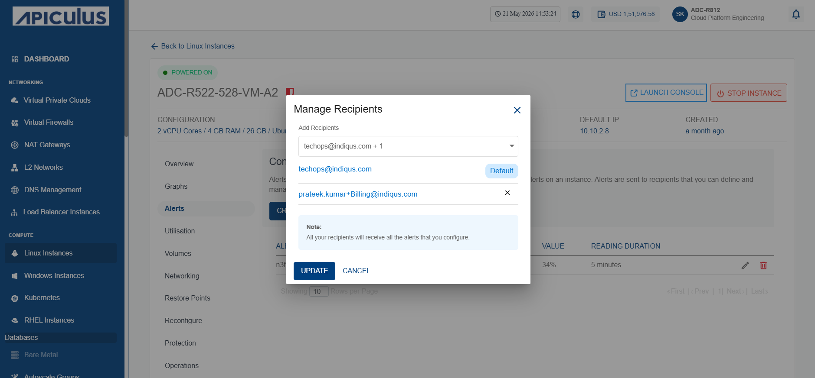Screen dimensions: 815x378
Task: Open the Utilisation tab
Action: pos(180,231)
